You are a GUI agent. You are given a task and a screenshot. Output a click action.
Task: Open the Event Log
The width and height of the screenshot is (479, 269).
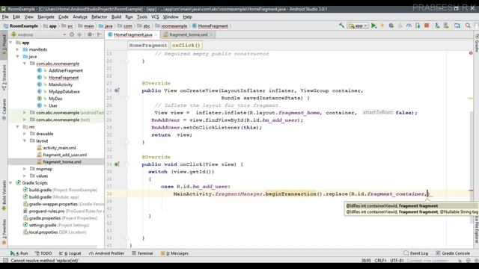click(416, 253)
